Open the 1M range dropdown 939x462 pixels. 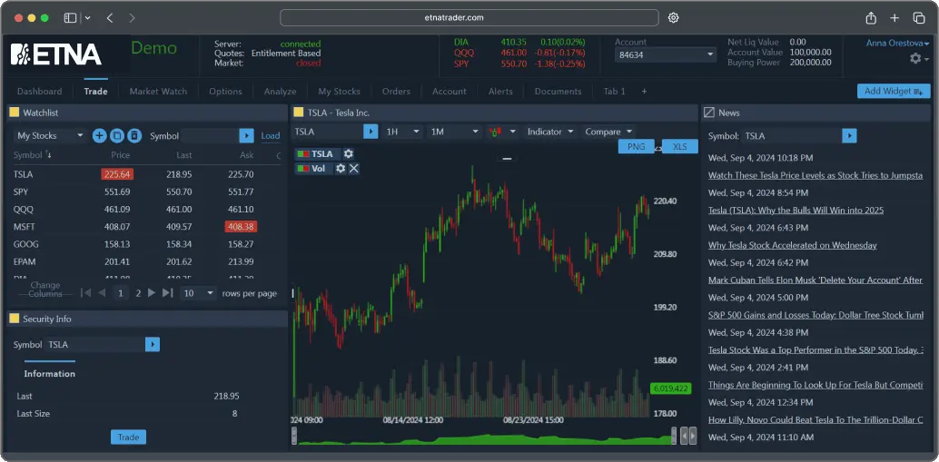tap(455, 132)
